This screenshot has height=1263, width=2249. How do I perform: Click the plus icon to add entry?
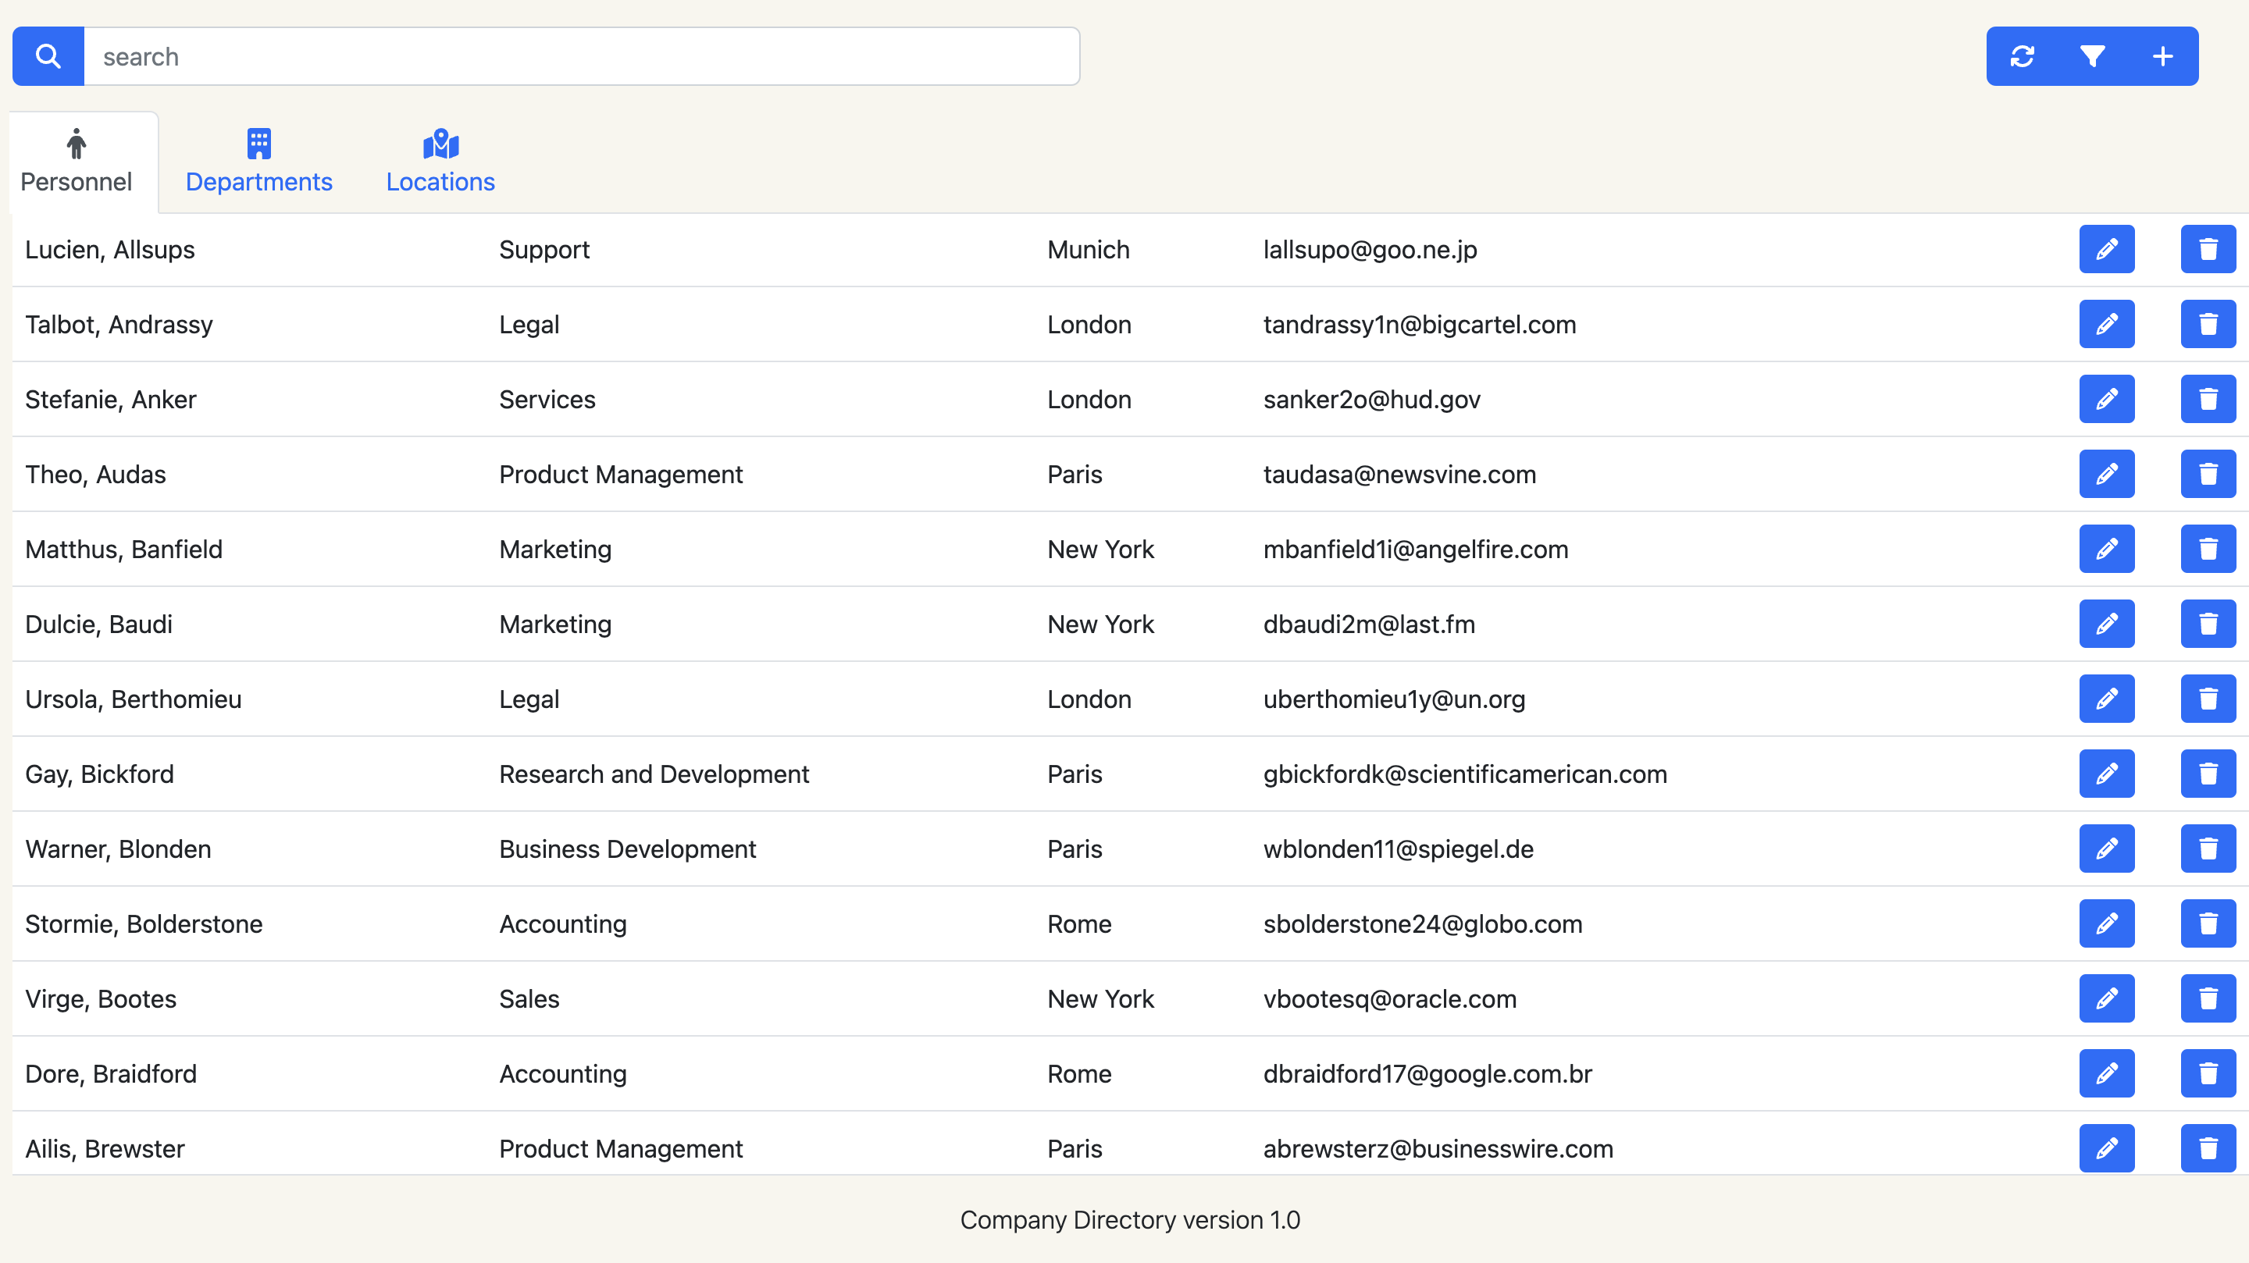click(2162, 57)
